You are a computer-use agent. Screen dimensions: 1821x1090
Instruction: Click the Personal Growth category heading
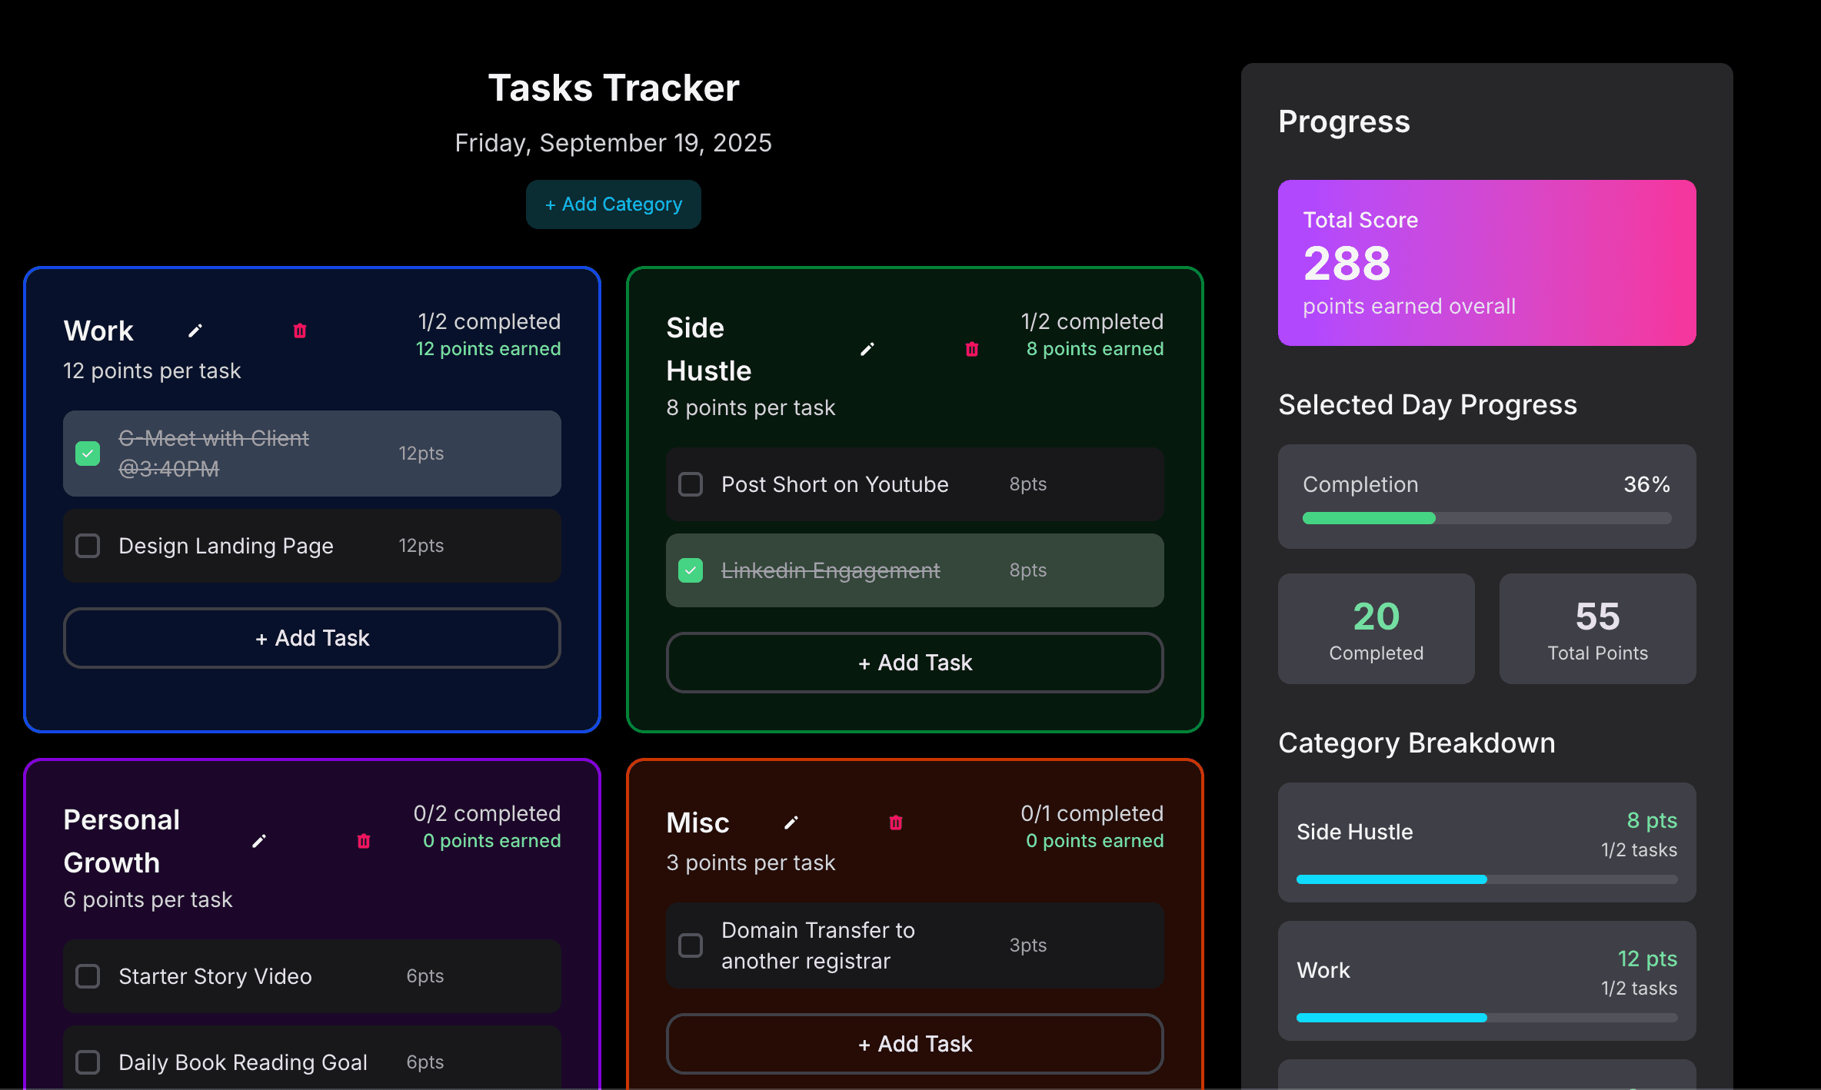click(x=122, y=841)
